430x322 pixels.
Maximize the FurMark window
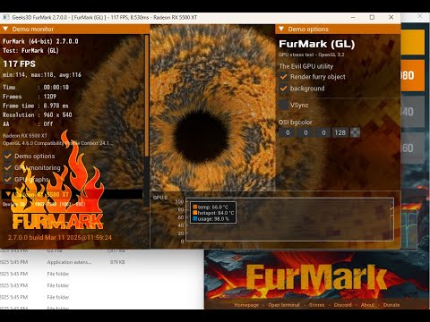point(372,17)
